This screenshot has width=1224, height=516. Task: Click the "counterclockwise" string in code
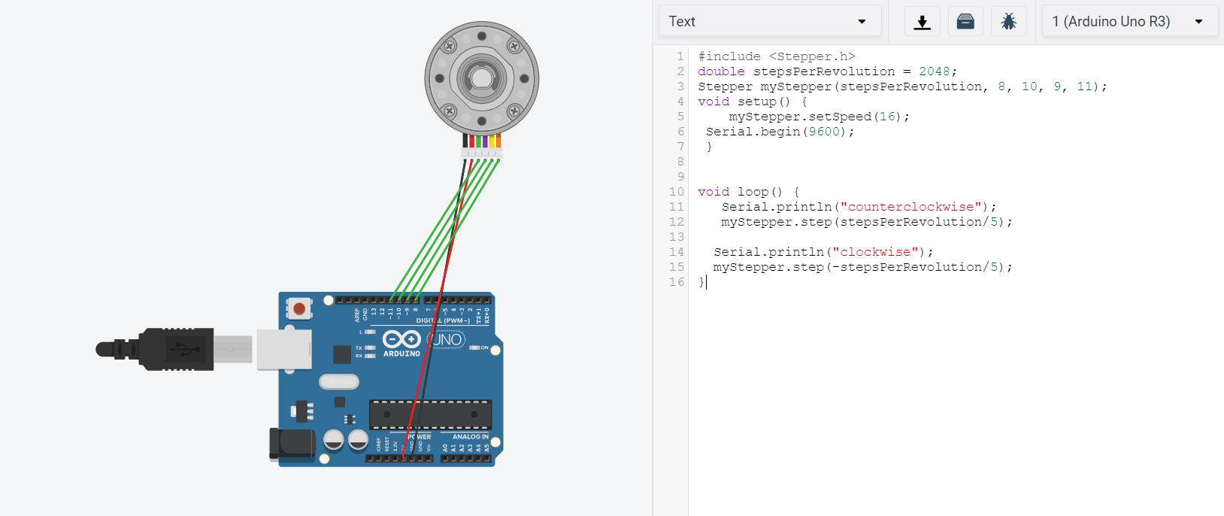pos(910,207)
